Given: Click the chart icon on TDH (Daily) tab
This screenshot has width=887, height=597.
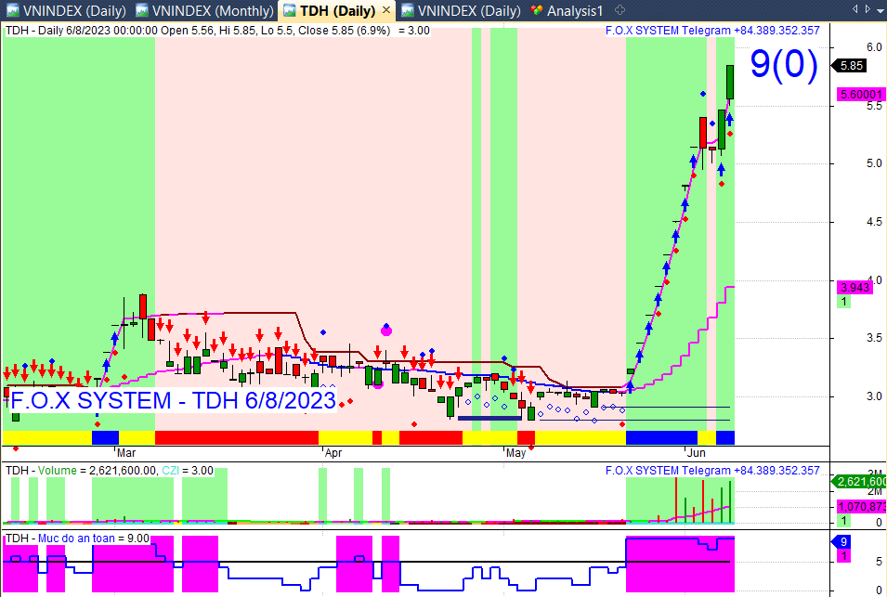Looking at the screenshot, I should click(290, 10).
